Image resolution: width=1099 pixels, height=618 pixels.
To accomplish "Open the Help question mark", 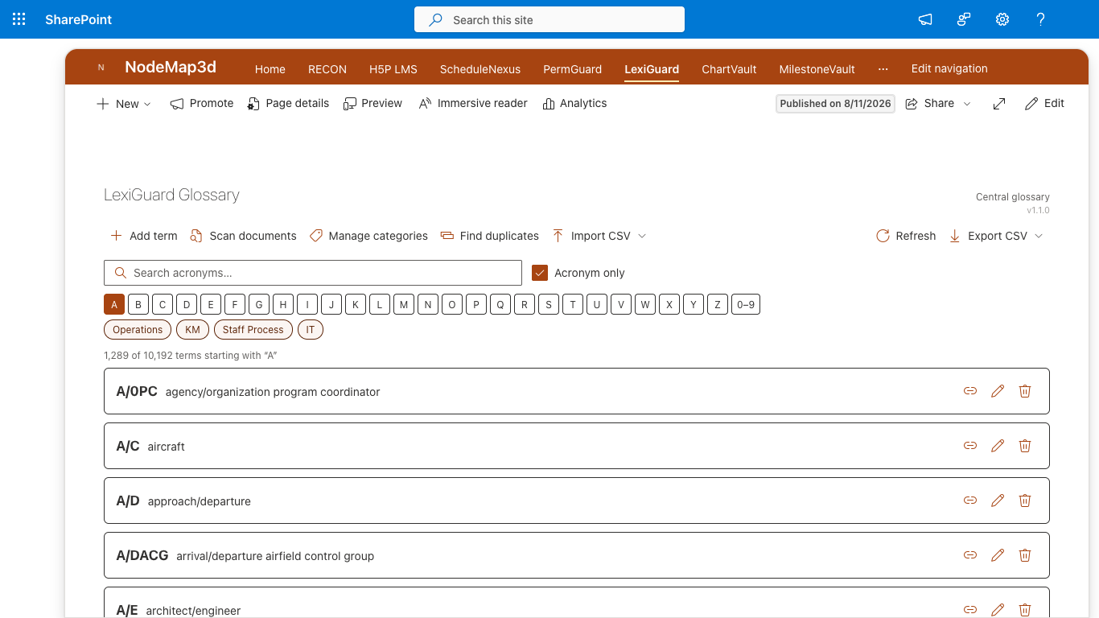I will point(1041,19).
